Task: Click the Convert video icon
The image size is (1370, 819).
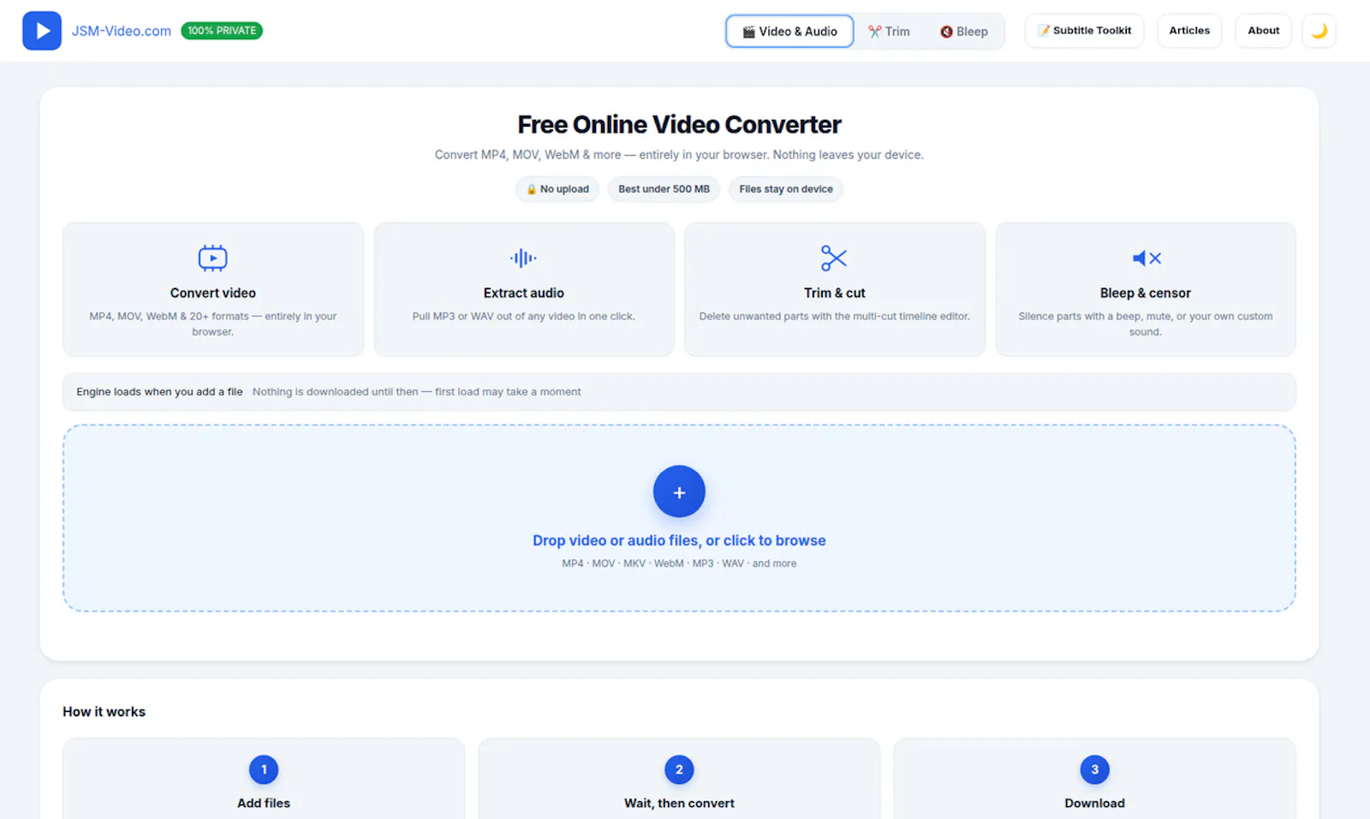Action: [213, 258]
